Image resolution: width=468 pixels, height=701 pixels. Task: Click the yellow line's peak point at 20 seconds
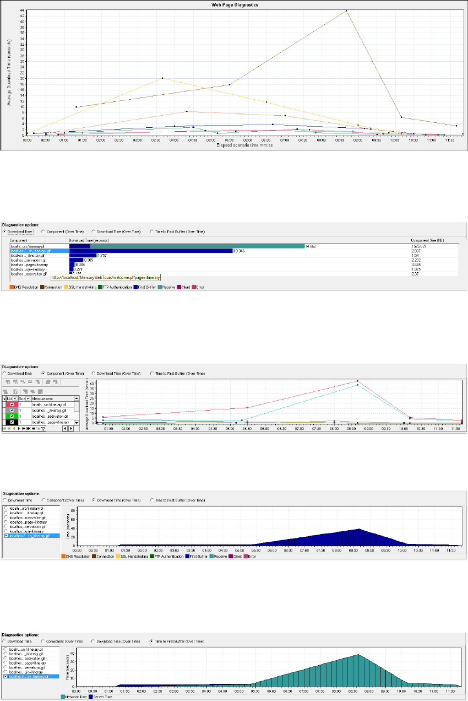tap(162, 78)
